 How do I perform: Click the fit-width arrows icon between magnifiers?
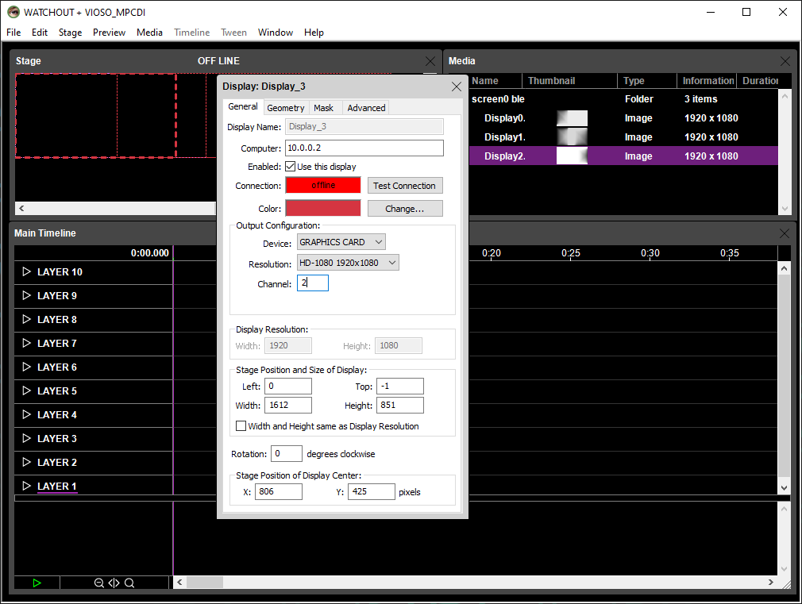(x=114, y=583)
